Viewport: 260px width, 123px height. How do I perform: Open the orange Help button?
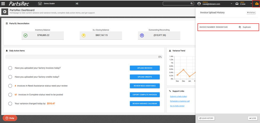(x=10, y=118)
